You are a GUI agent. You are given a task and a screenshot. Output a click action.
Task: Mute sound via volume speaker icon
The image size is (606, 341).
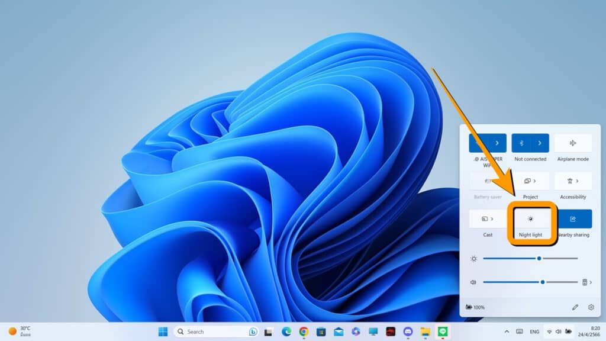click(473, 282)
